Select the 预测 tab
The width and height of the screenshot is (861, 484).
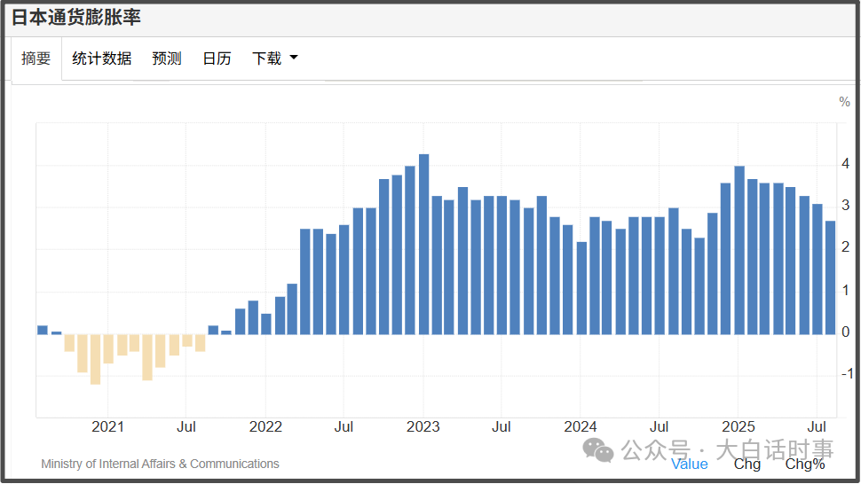[167, 59]
